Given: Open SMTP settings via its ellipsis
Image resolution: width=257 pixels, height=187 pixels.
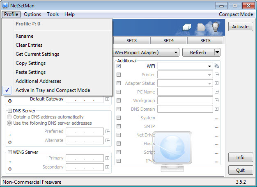Looking at the screenshot, I should pyautogui.click(x=216, y=128).
